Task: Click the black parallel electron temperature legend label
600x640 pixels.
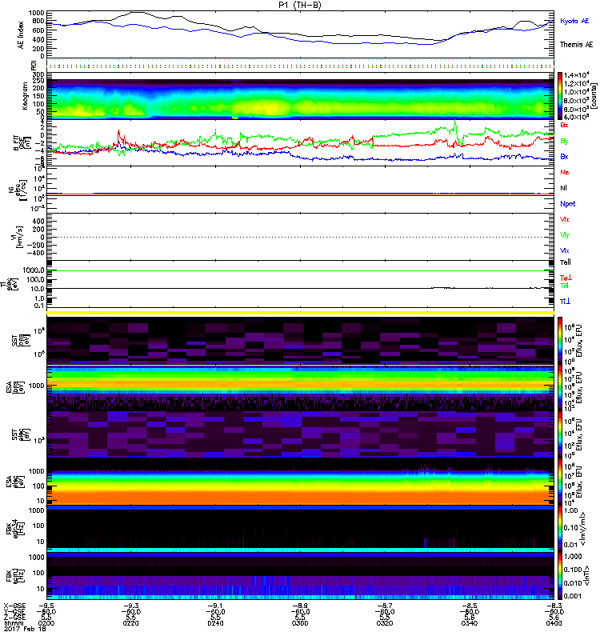Action: 566,262
